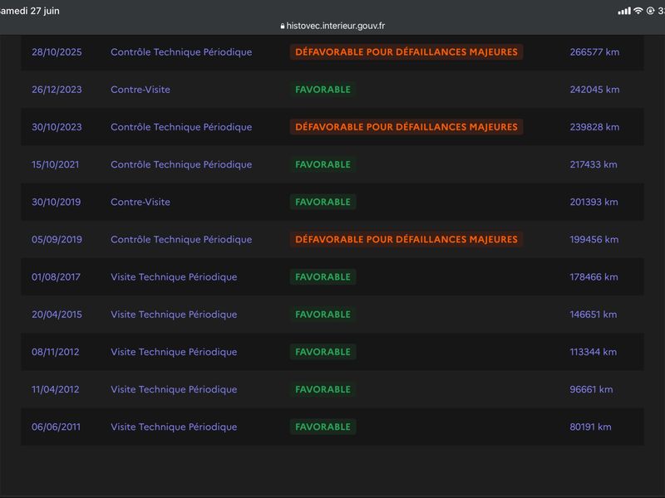
Task: Tap the date in status bar
Action: point(30,11)
